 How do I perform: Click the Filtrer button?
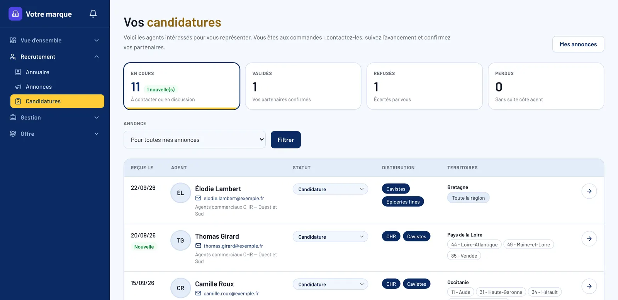point(286,140)
